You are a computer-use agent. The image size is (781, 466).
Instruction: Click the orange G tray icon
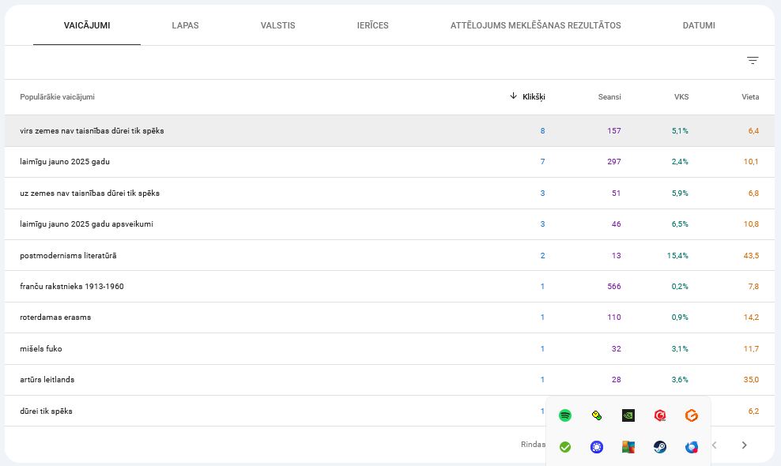692,415
